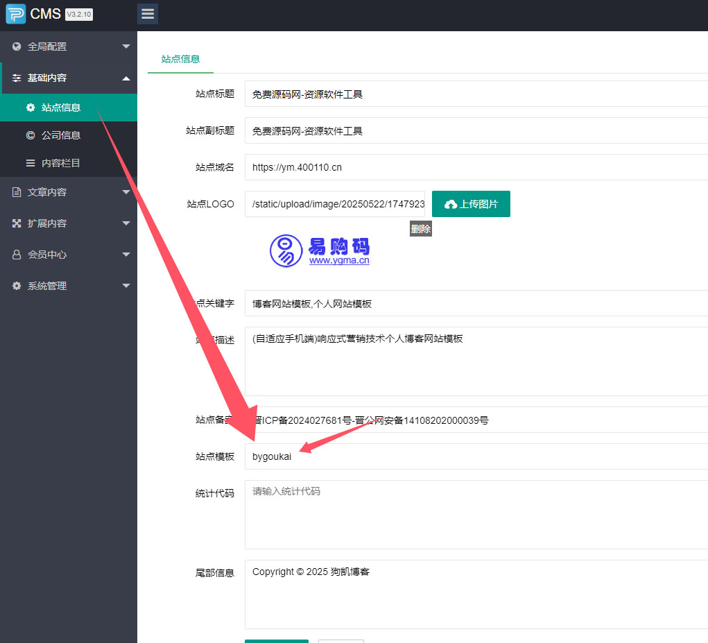Viewport: 708px width, 643px height.
Task: Click the gear icon beside 站点信息
Action: [29, 108]
